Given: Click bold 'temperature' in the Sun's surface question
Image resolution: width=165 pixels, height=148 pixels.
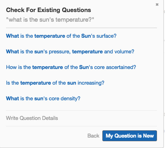Looking at the screenshot, I should (x=50, y=36).
